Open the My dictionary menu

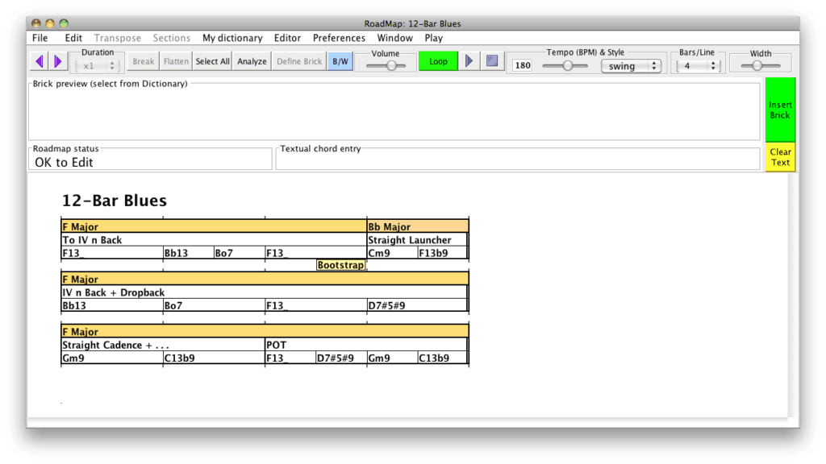click(x=232, y=38)
